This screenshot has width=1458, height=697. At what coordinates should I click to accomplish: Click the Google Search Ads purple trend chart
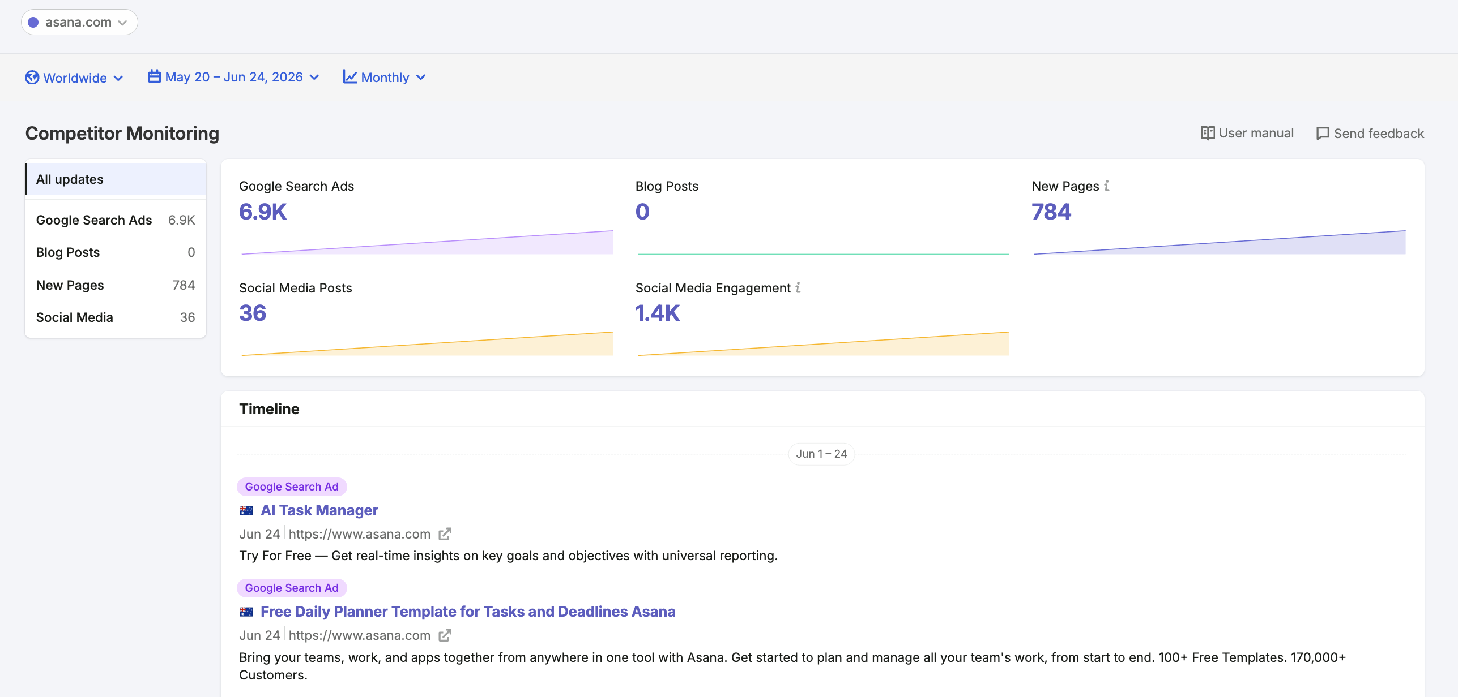[x=427, y=242]
